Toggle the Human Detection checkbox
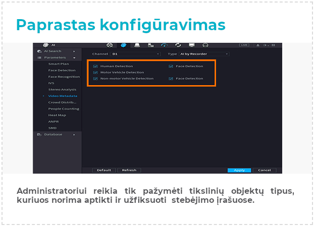The image size is (314, 226). [x=95, y=66]
